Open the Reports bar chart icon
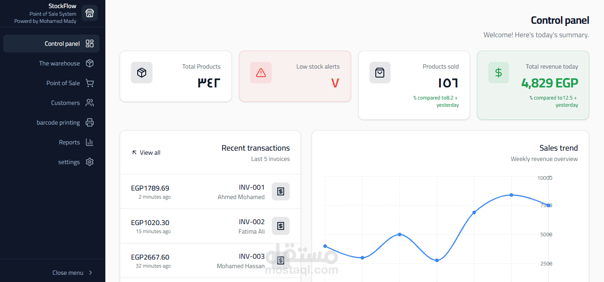 point(89,142)
